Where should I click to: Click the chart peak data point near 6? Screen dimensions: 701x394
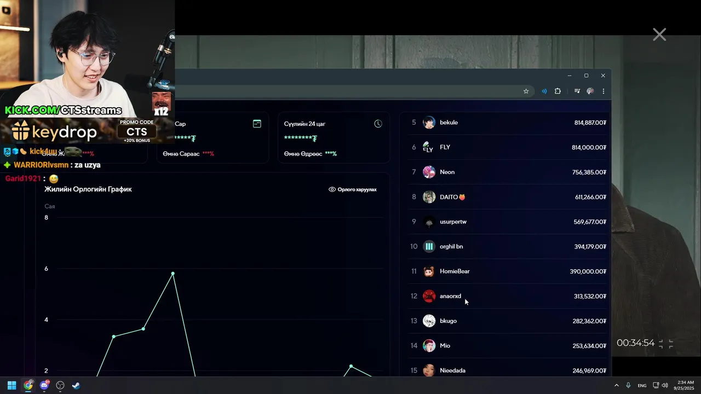click(x=173, y=274)
